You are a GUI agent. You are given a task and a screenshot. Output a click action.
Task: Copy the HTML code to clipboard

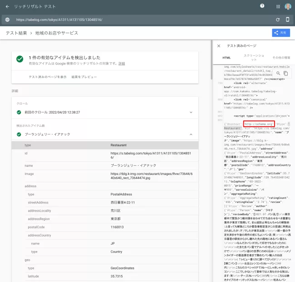pos(285,73)
